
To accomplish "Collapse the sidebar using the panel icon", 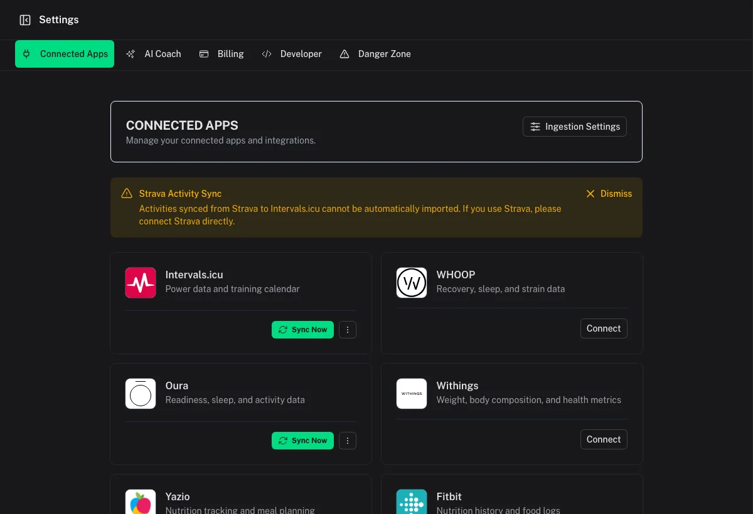I will click(x=25, y=20).
